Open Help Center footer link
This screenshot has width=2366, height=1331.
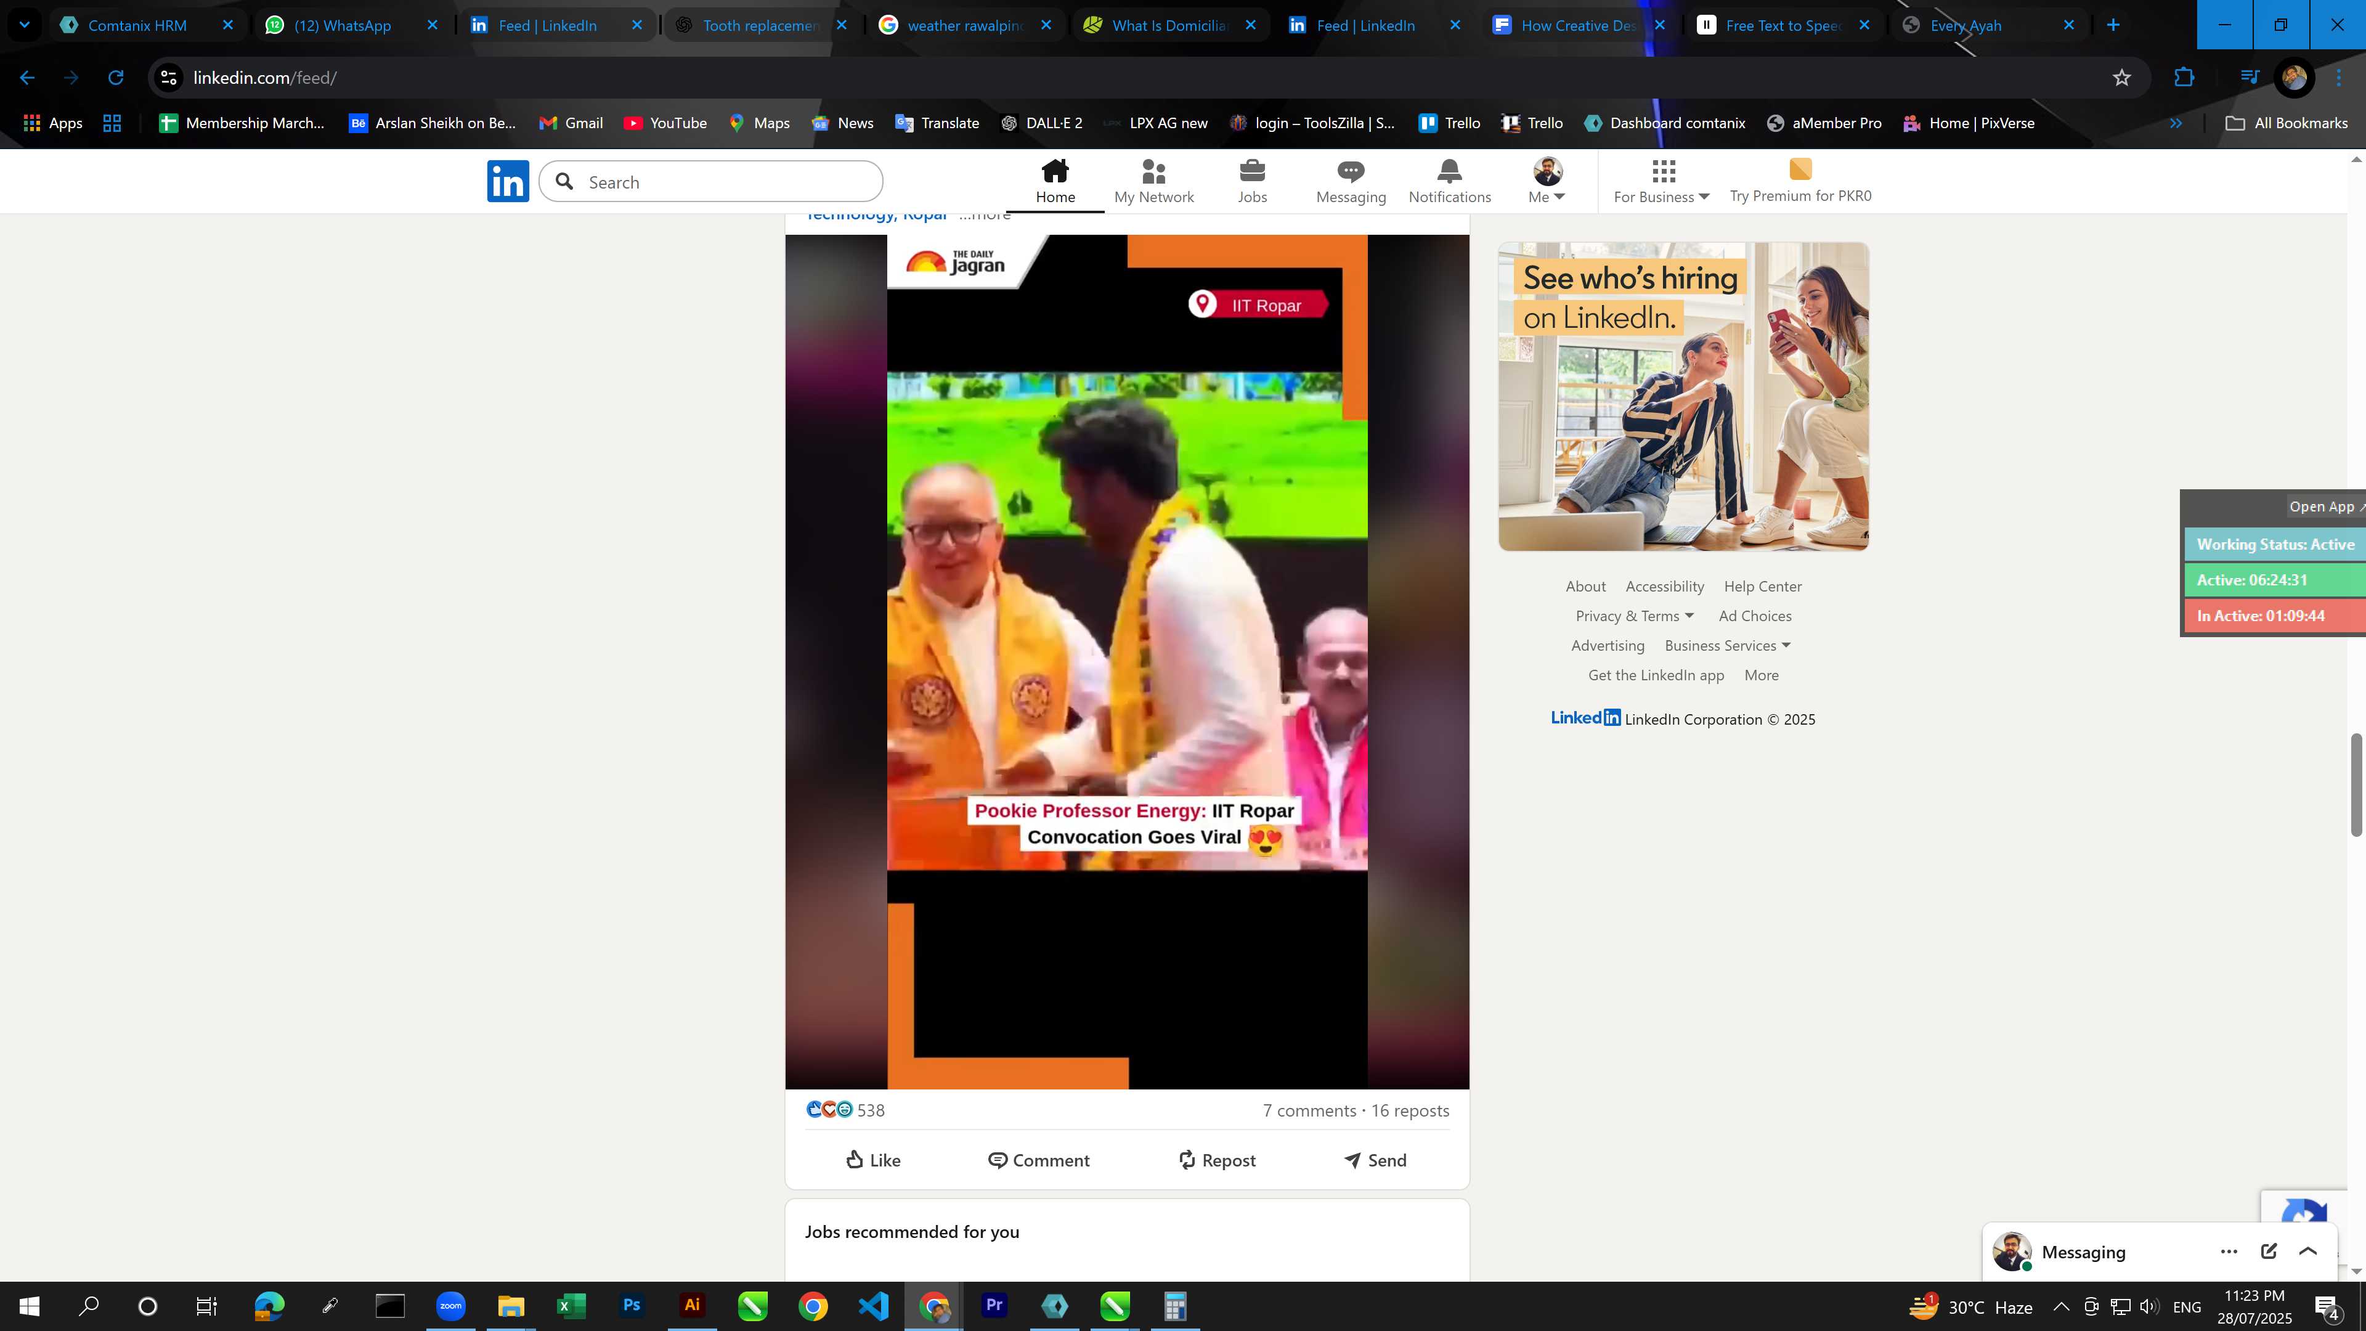coord(1763,586)
